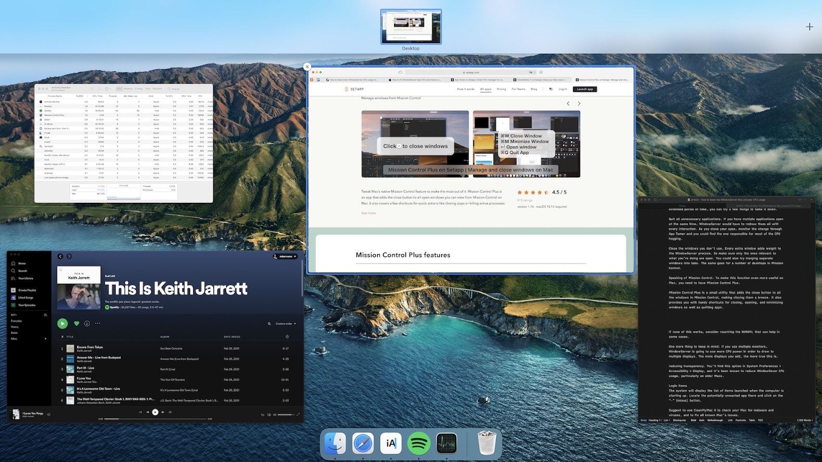Viewport: 822px width, 462px height.
Task: Switch Spotify player to full screen
Action: click(298, 415)
